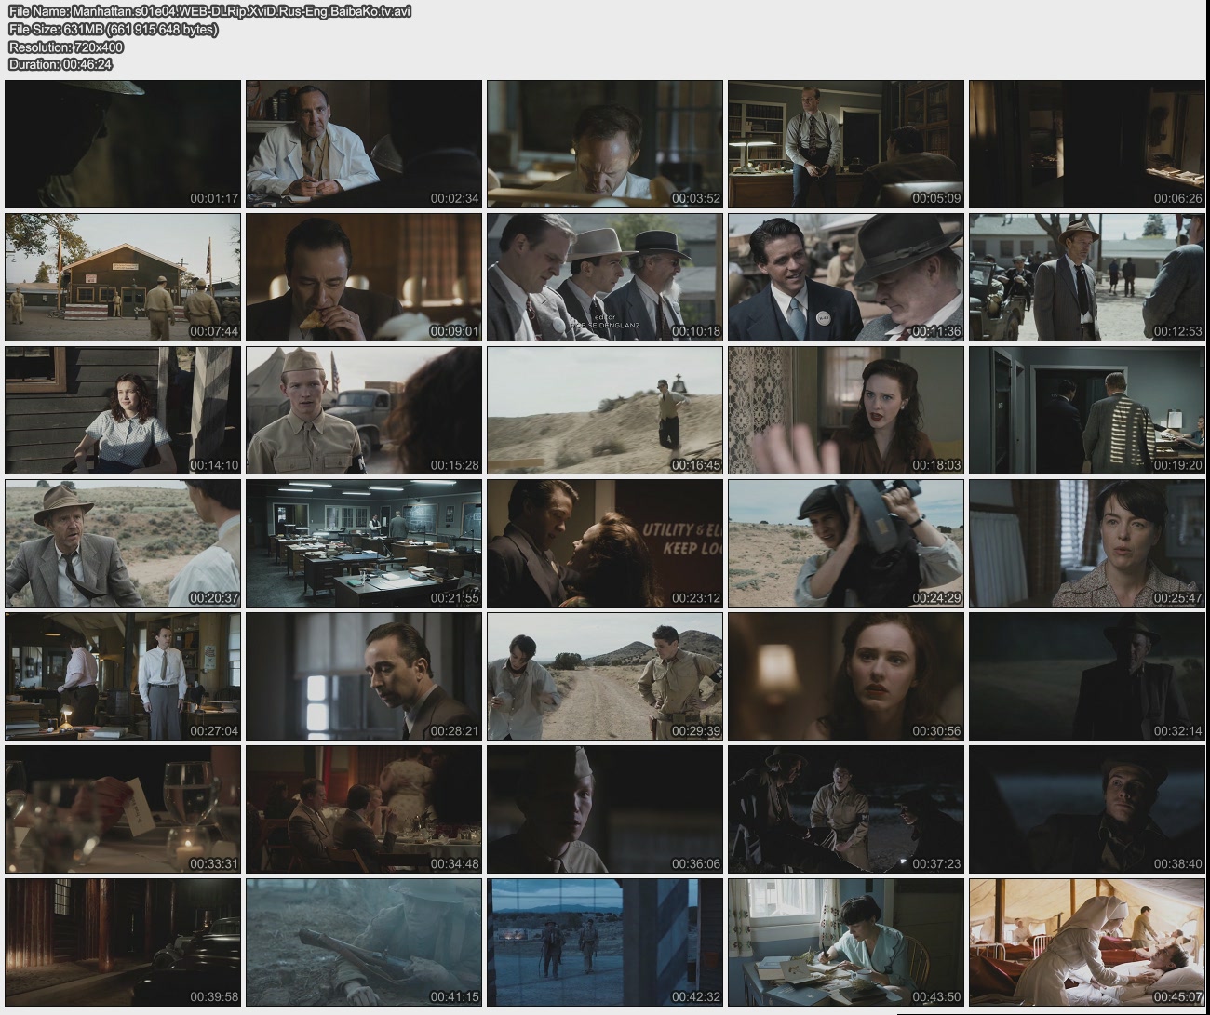Screen dimensions: 1210x1015
Task: Click the File Name text line
Action: (x=209, y=11)
